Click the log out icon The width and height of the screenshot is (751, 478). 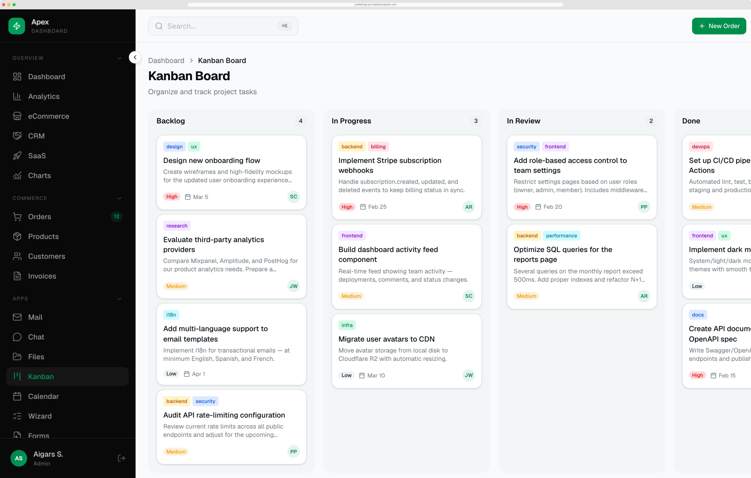pos(121,458)
